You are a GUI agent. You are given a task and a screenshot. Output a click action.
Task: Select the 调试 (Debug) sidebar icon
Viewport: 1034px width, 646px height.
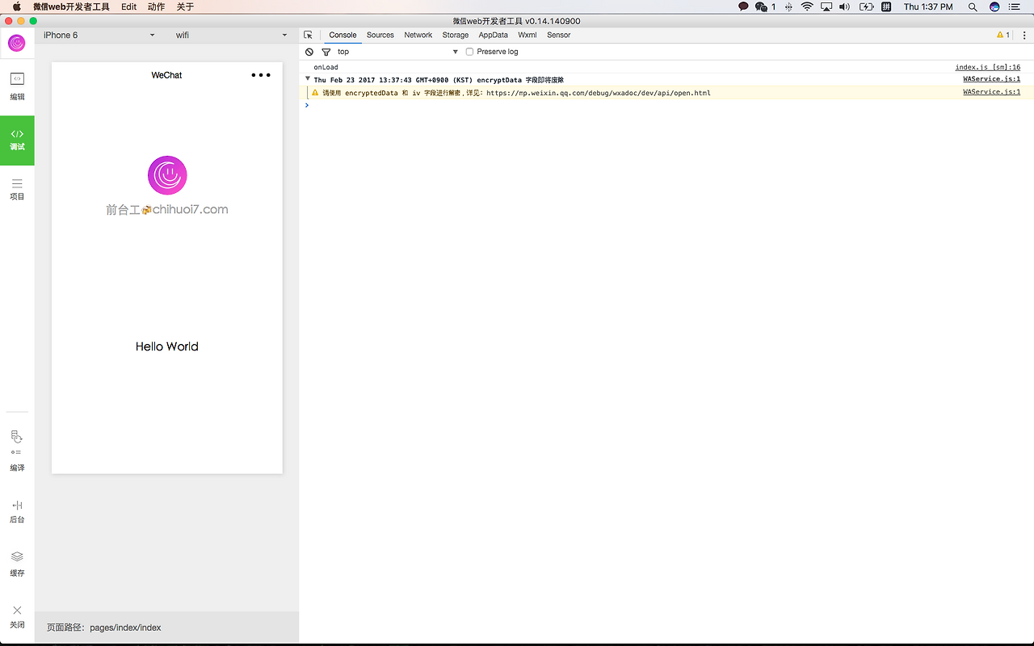[x=17, y=141]
